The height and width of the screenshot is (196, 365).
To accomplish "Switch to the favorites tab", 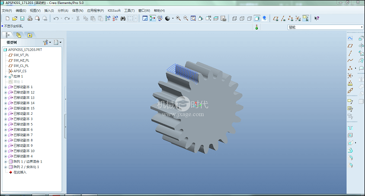I will (x=30, y=35).
